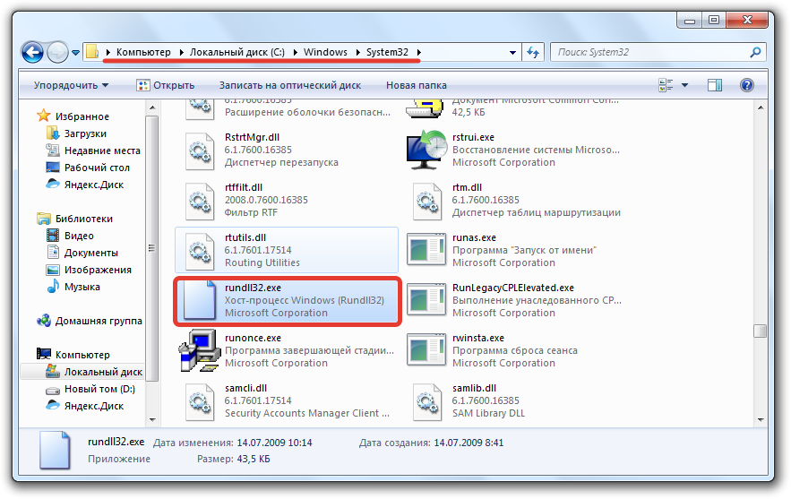Select the rtm.dll file icon
791x499 pixels.
coord(427,201)
